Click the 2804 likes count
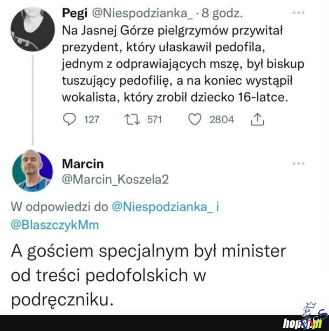This screenshot has width=329, height=331. [x=222, y=119]
